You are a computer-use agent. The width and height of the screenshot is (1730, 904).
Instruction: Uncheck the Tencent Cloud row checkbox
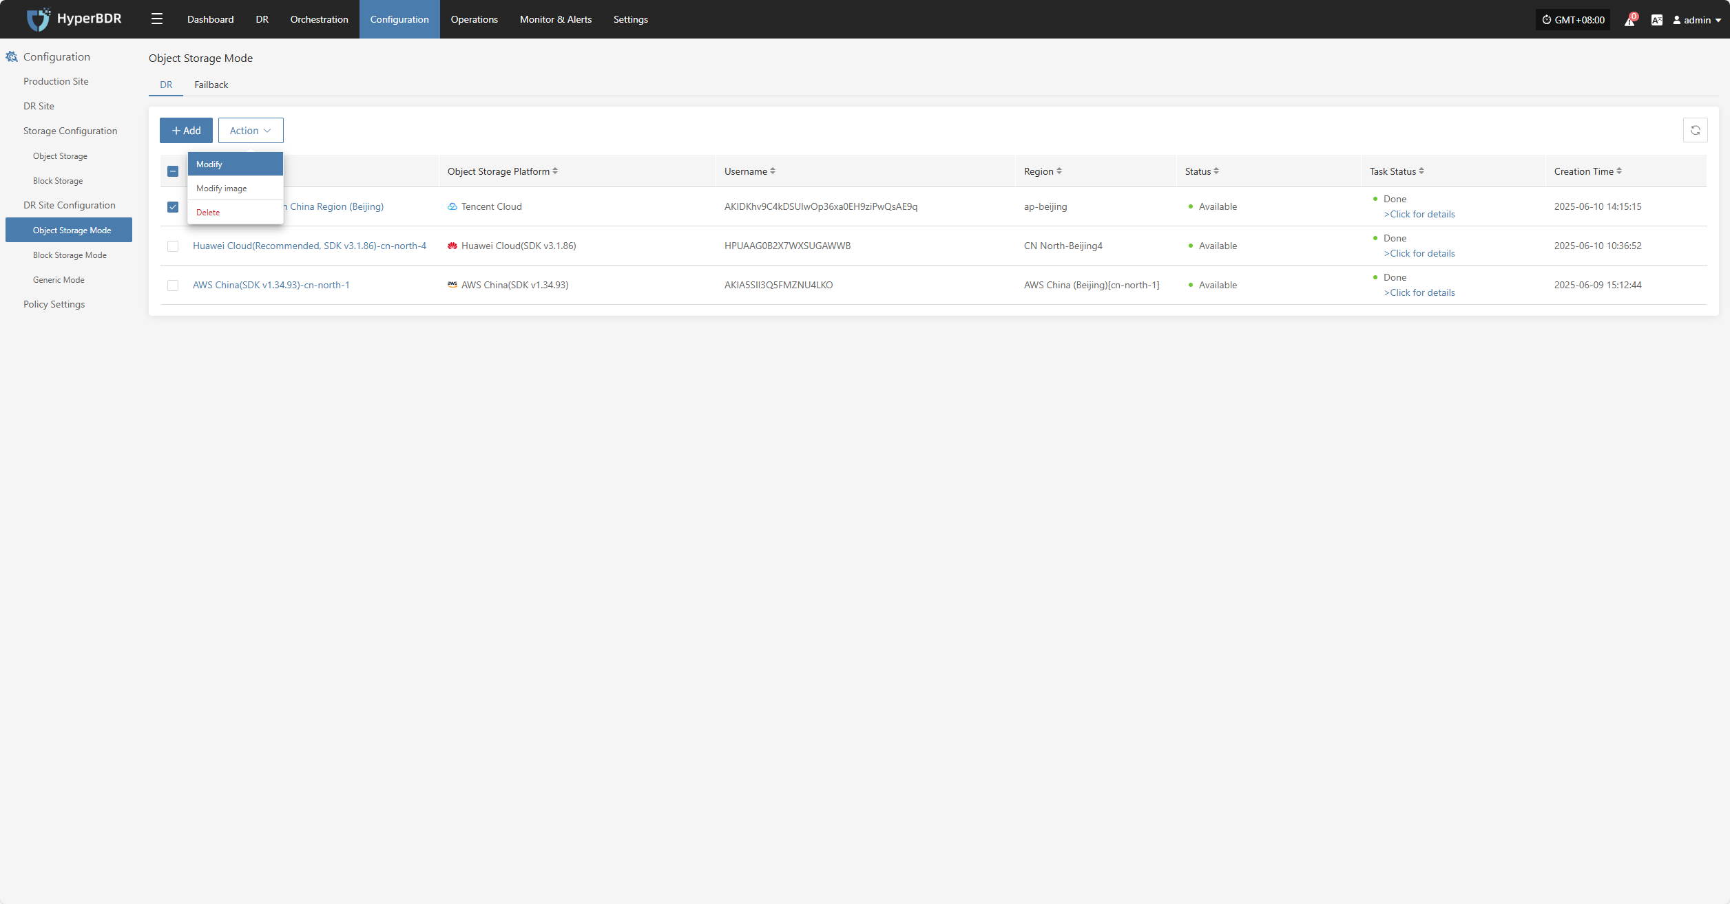[x=173, y=207]
